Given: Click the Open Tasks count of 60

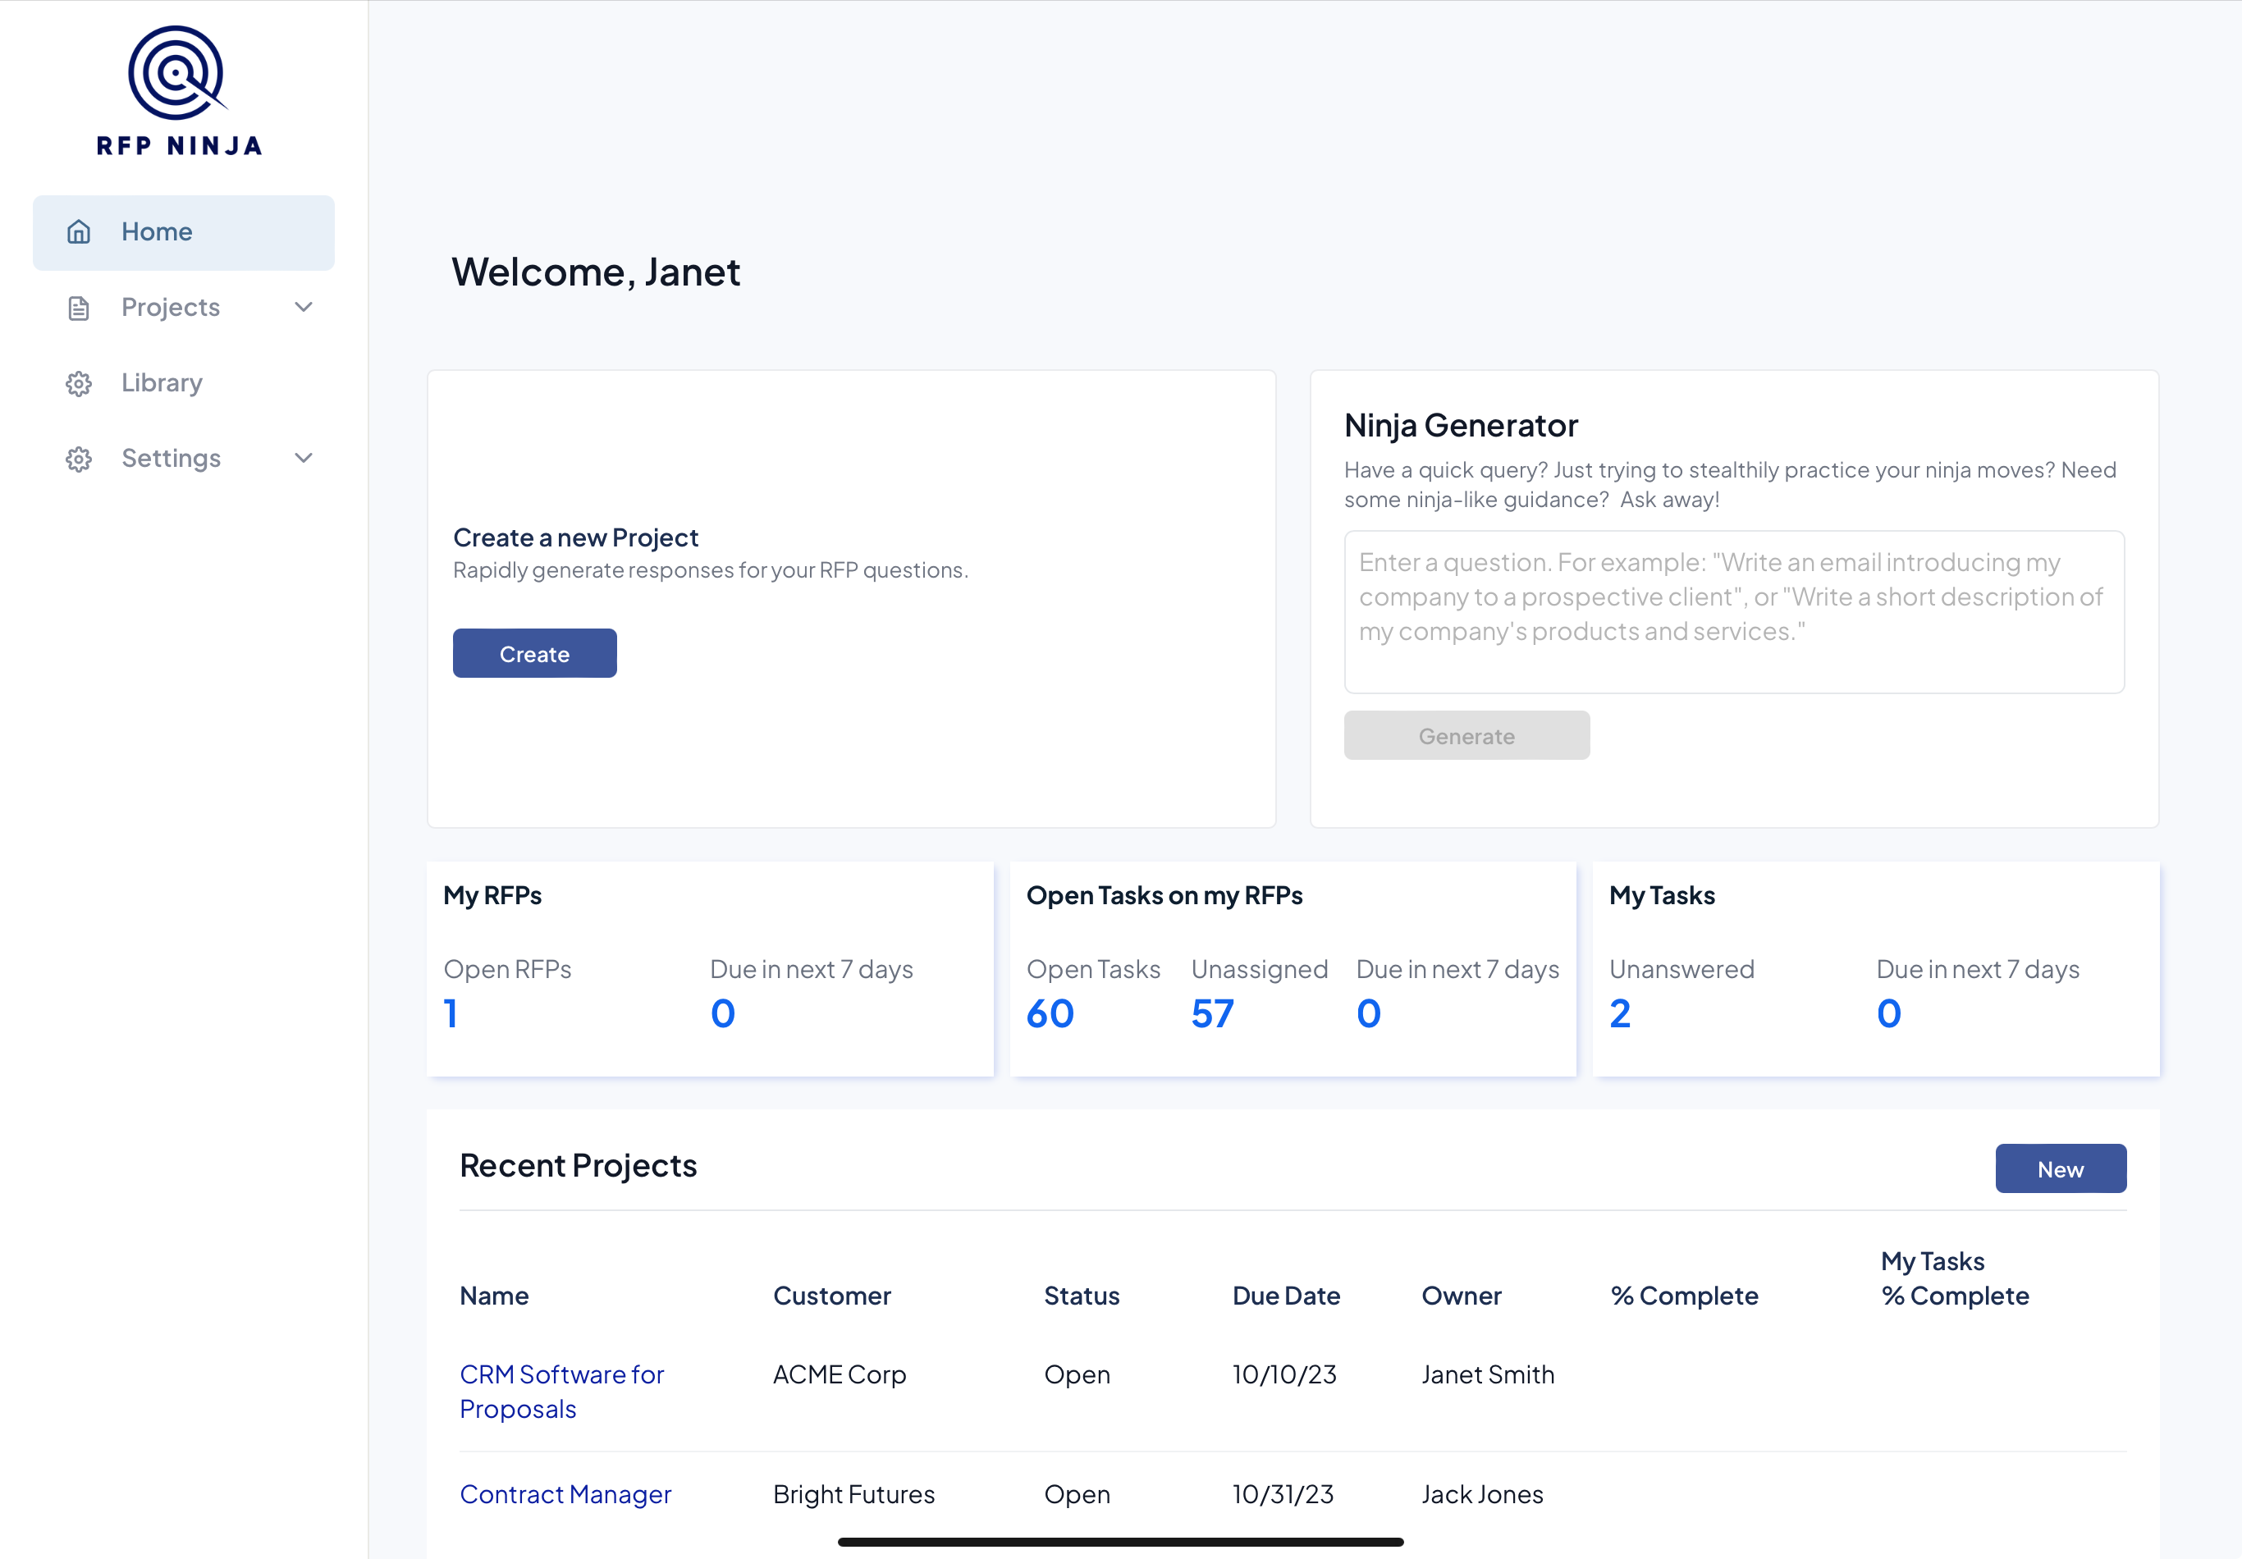Looking at the screenshot, I should 1050,1013.
